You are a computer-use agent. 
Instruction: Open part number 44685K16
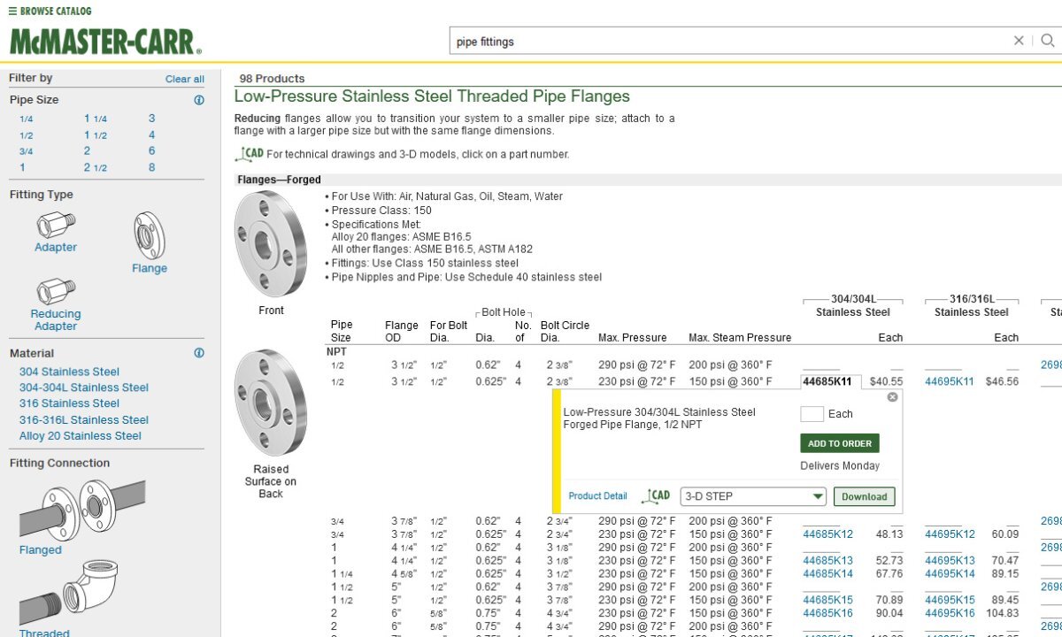coord(828,614)
